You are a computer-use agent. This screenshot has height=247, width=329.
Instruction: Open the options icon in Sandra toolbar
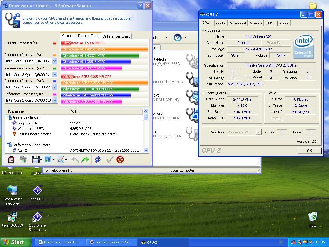point(11,160)
